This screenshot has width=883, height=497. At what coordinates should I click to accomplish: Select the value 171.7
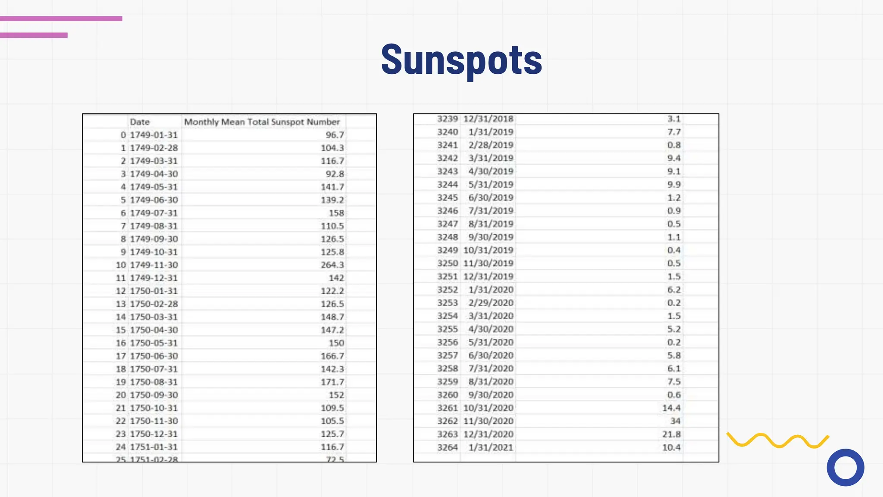click(x=332, y=382)
